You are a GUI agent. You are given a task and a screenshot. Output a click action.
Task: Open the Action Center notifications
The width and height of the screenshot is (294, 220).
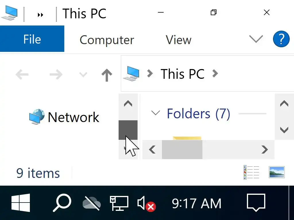point(256,203)
